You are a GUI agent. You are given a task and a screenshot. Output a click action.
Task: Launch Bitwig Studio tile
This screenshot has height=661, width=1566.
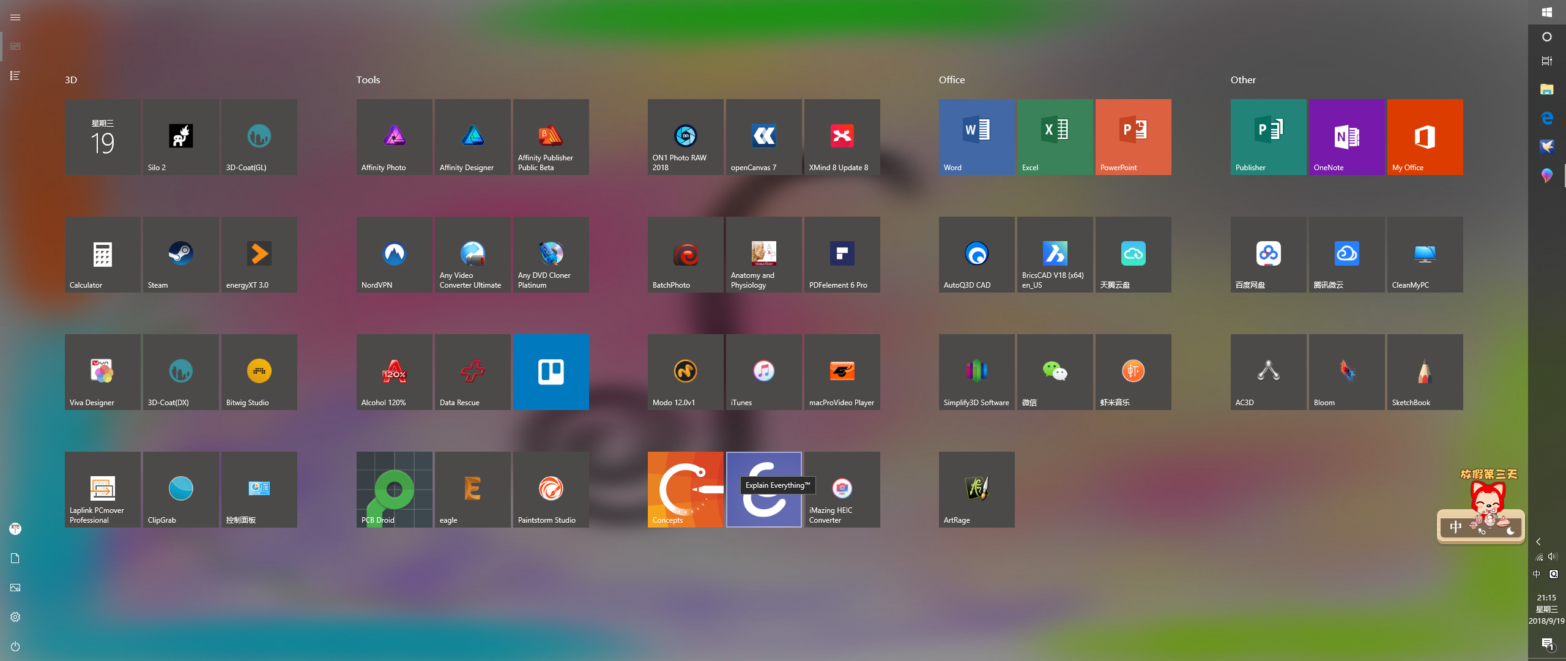(x=259, y=372)
